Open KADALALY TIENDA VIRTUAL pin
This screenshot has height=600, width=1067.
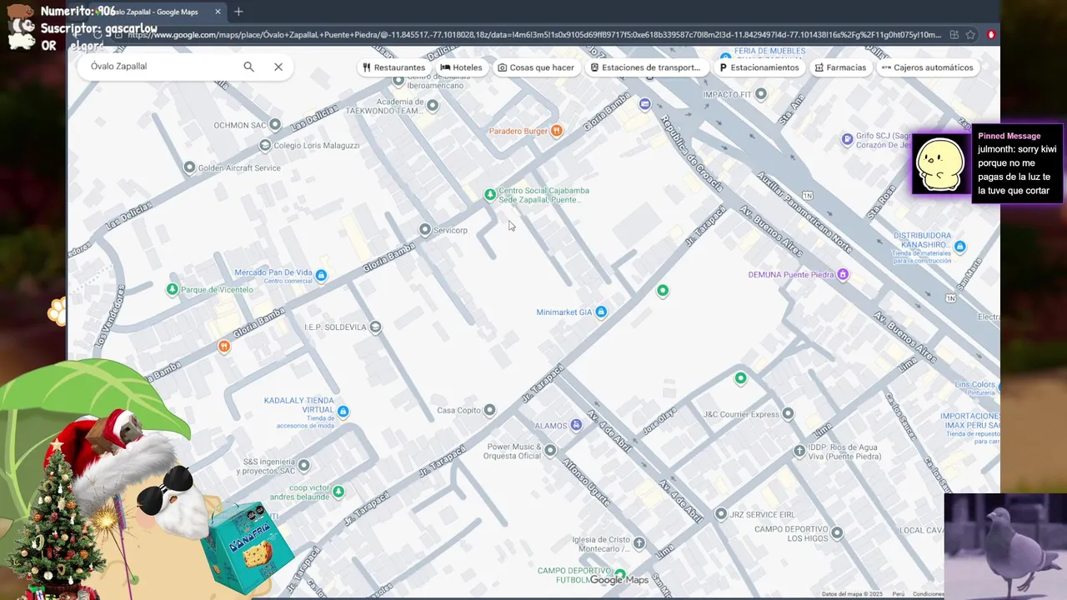click(343, 412)
